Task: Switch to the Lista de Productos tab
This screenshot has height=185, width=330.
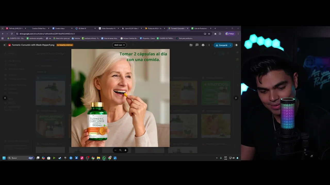Action: (x=201, y=29)
